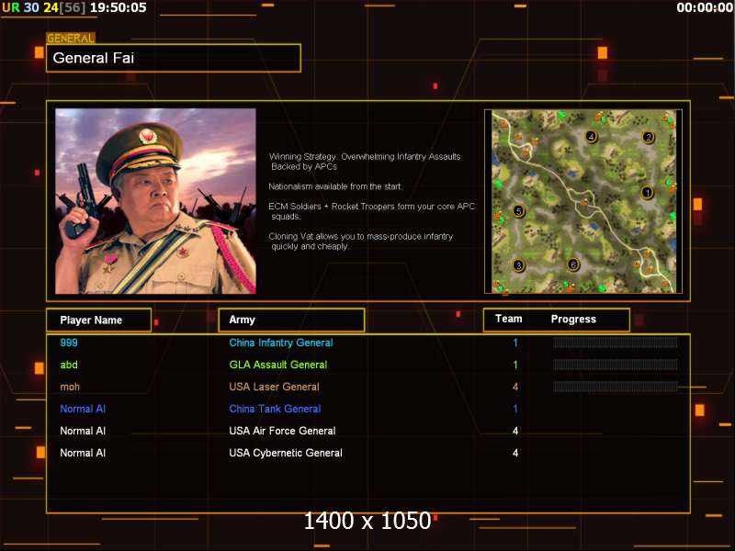
Task: Click team number for player 999
Action: (515, 343)
